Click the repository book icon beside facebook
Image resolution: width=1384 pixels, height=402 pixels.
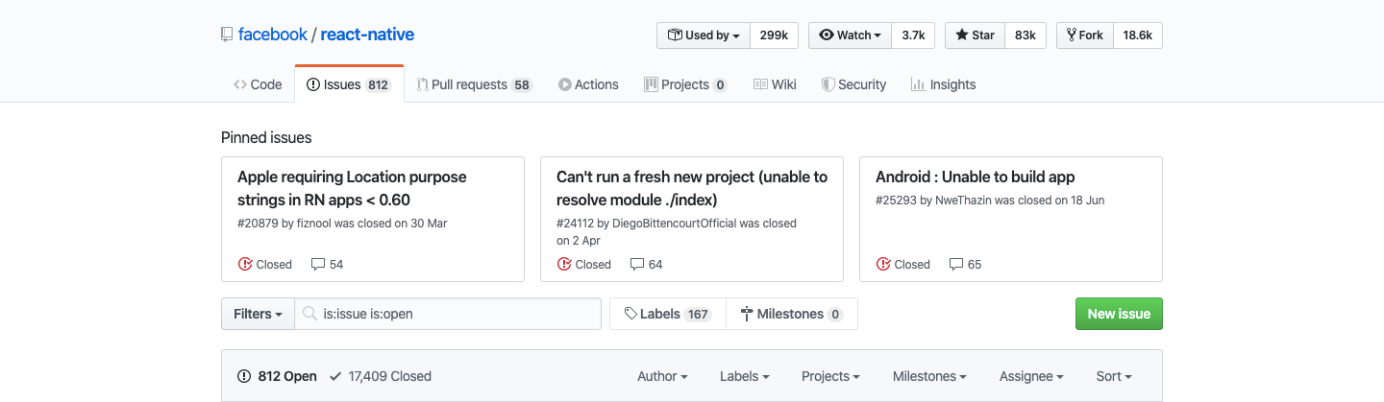227,35
